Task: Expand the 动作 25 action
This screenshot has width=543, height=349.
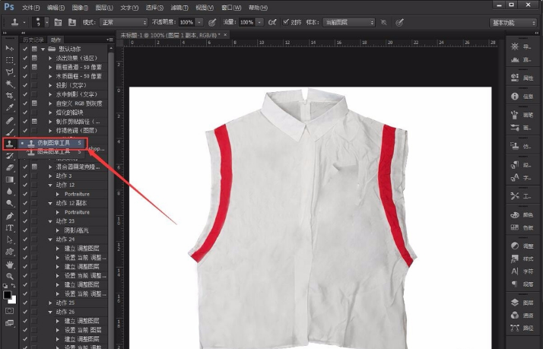Action: (50, 303)
